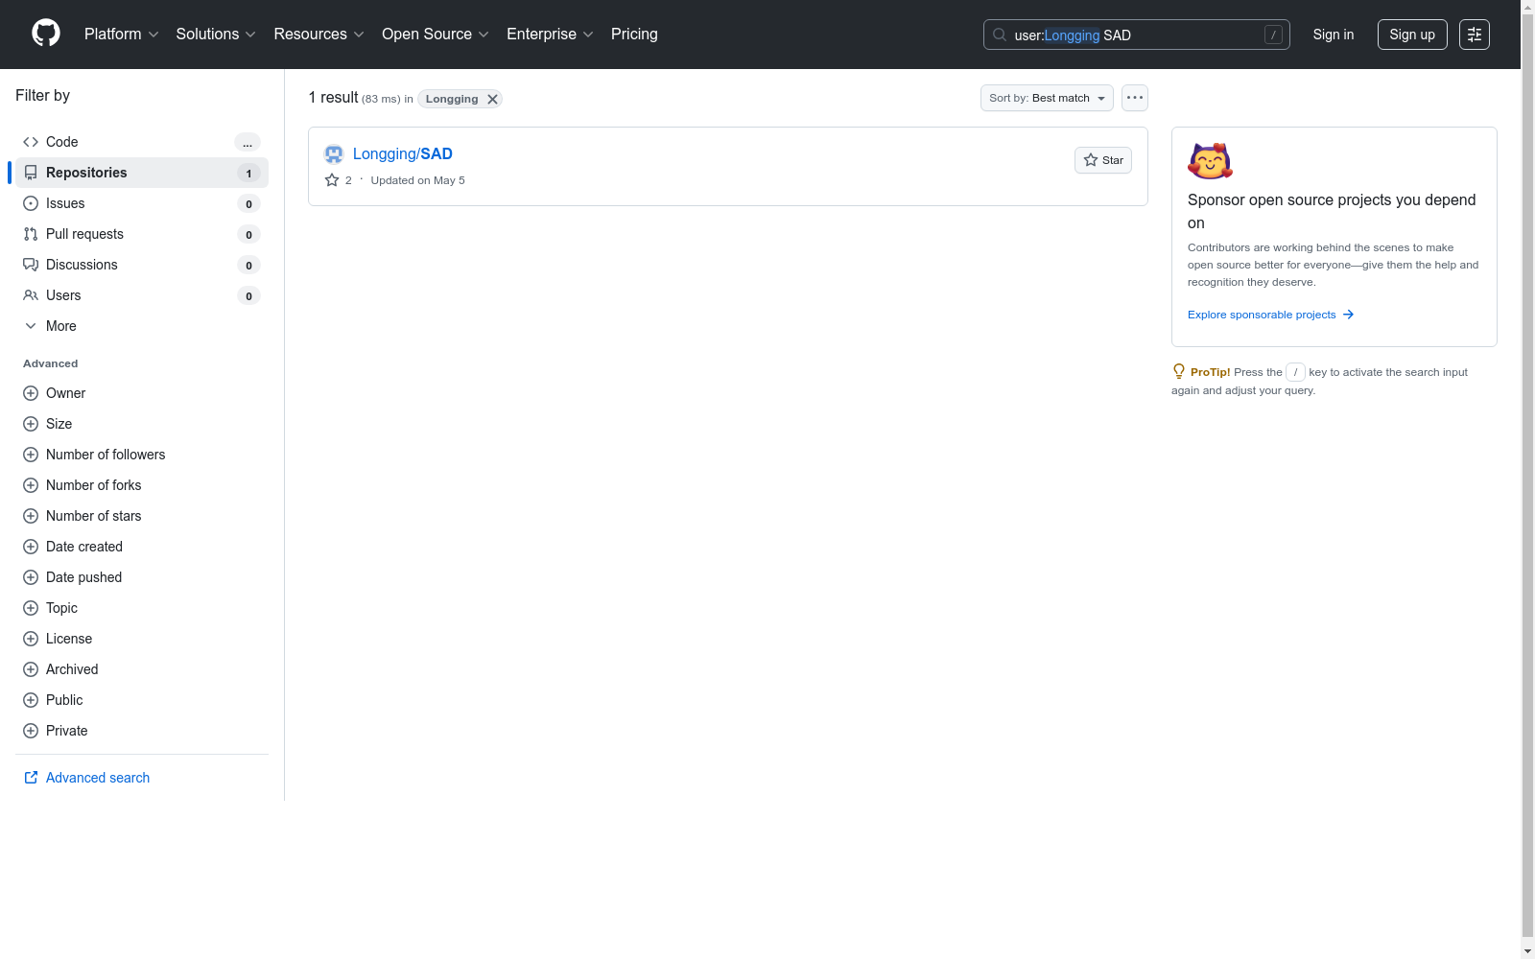This screenshot has height=959, width=1535.
Task: Click the Updated on May 5 text
Action: point(418,180)
